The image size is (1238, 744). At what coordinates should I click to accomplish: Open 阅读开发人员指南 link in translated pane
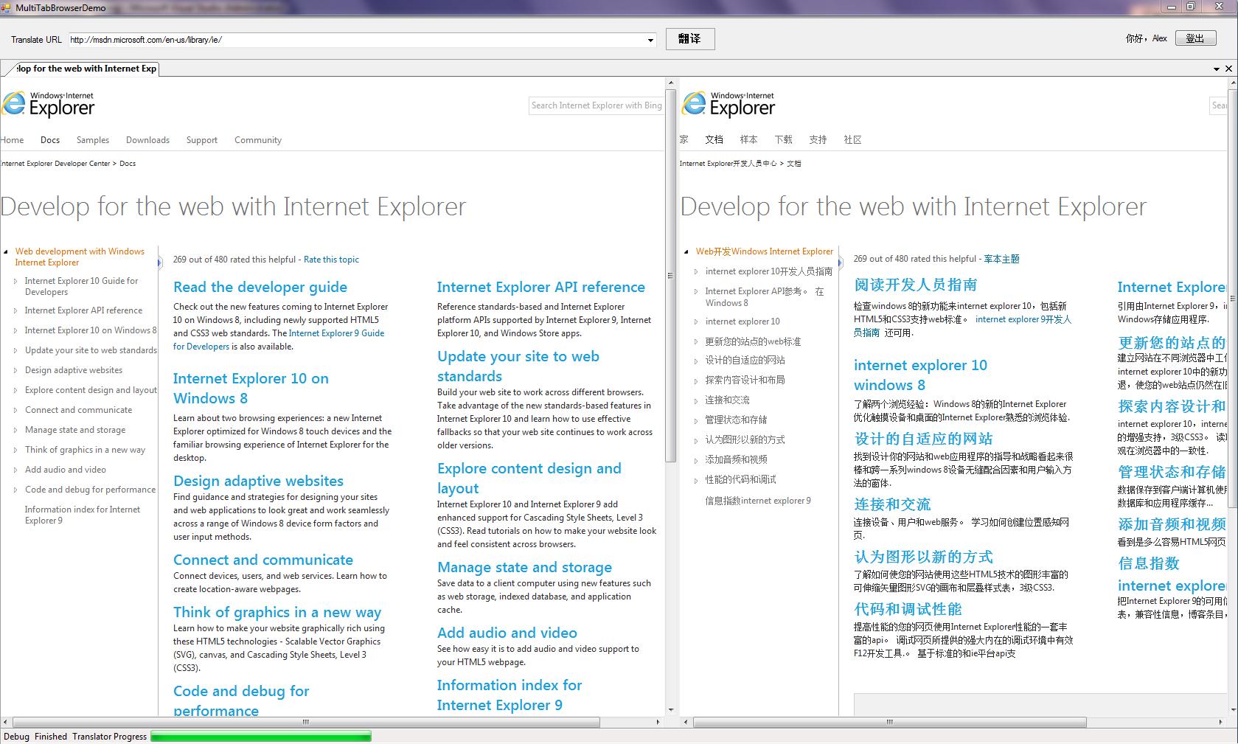[916, 285]
